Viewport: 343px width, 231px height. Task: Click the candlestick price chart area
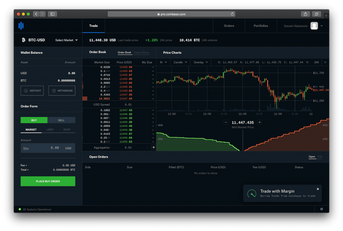(234, 89)
